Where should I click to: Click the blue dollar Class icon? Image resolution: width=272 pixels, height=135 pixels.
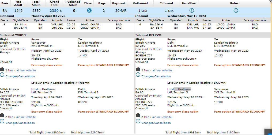click(x=89, y=11)
